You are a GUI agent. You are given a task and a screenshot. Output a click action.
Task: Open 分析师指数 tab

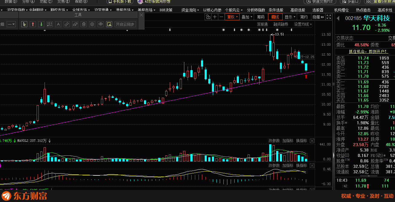point(256,10)
